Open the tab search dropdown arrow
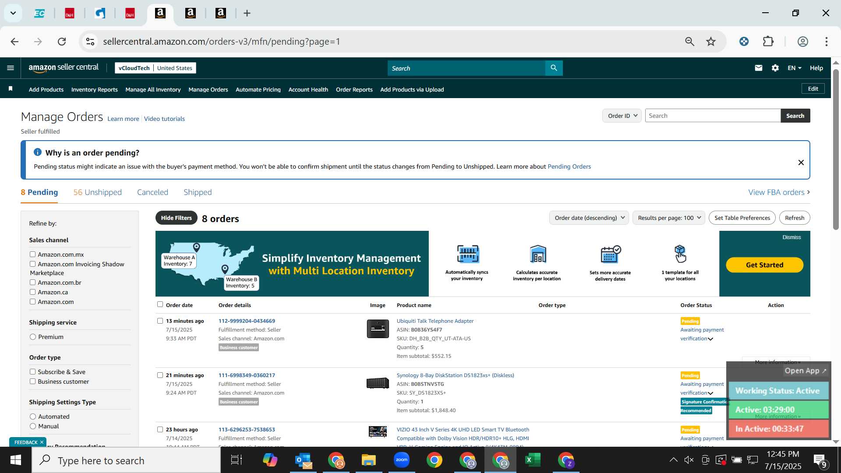 (13, 13)
